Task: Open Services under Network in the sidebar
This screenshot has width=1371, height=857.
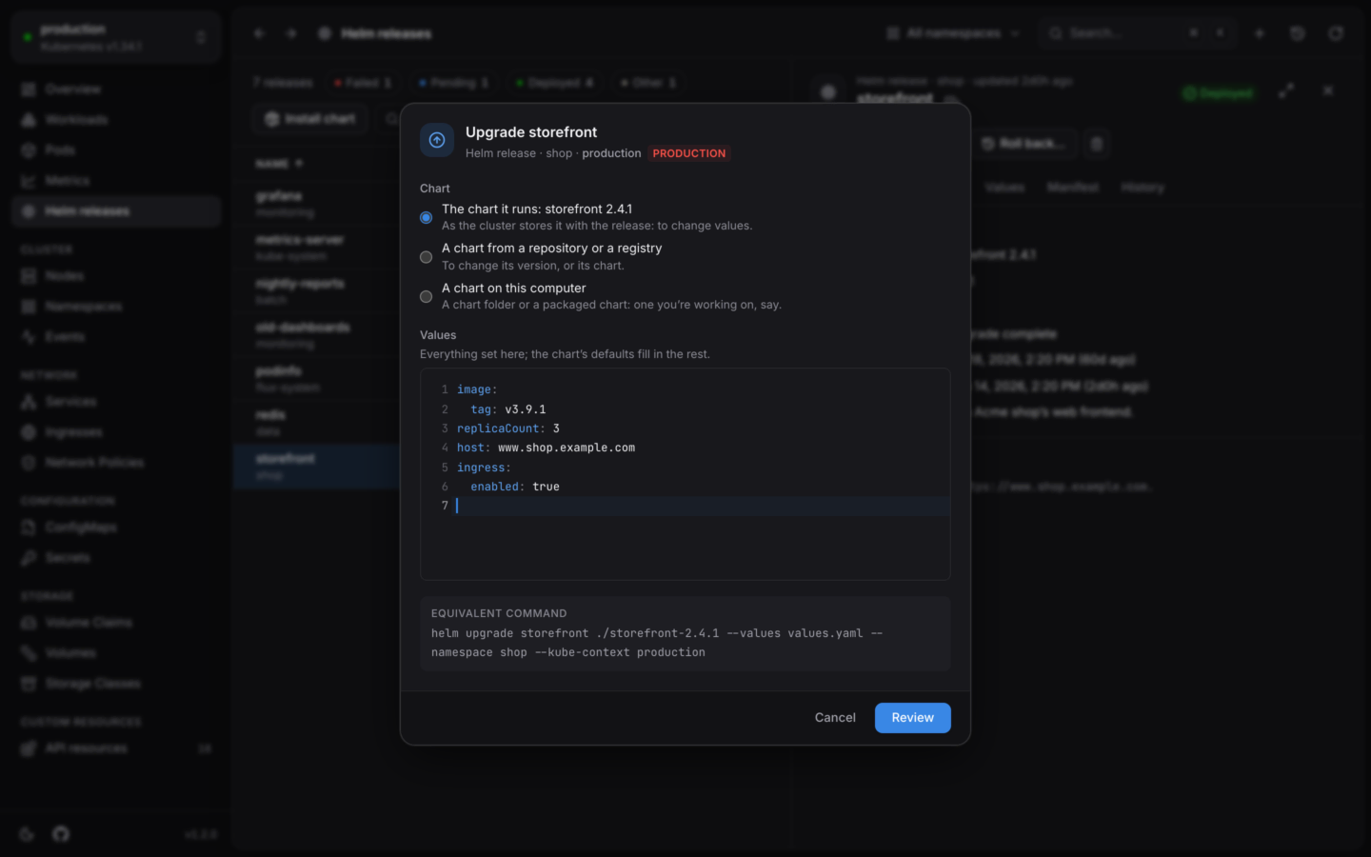Action: coord(116,402)
